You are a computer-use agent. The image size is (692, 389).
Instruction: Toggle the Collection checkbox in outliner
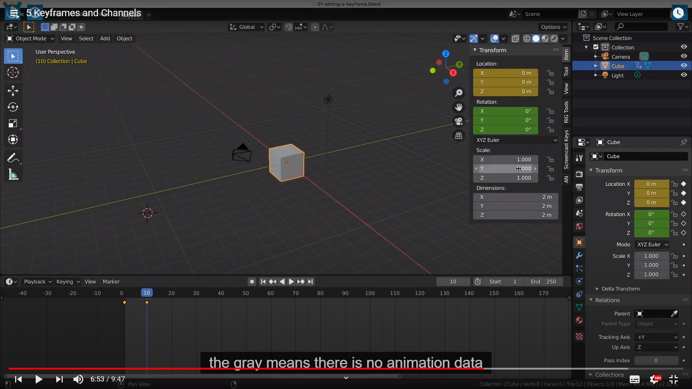point(596,47)
